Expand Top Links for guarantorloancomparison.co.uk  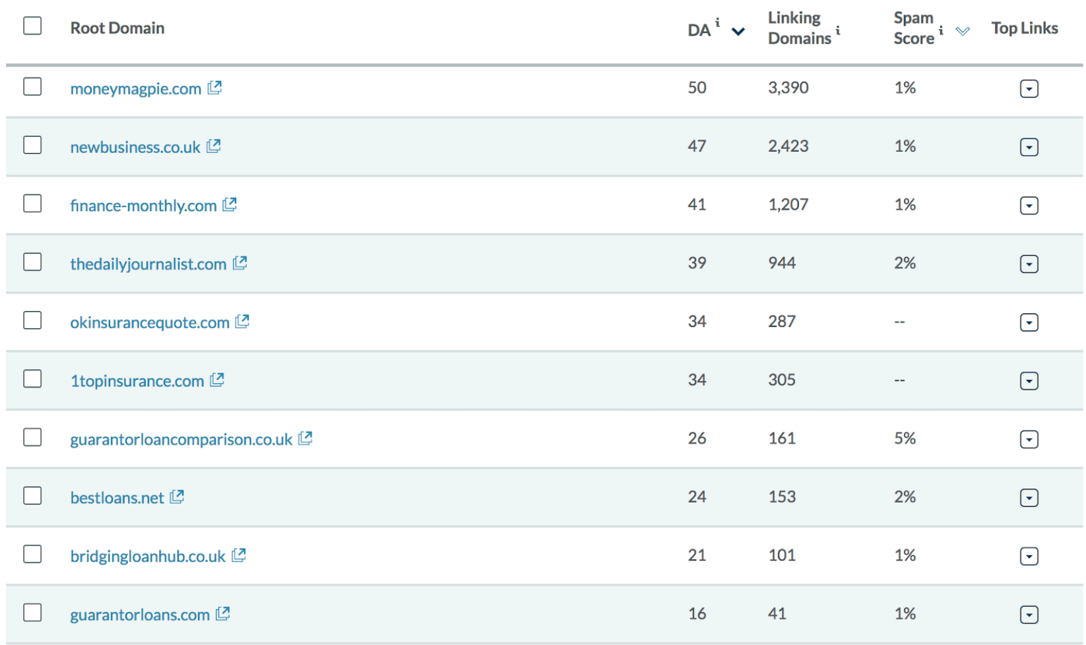coord(1029,439)
